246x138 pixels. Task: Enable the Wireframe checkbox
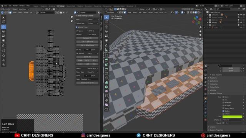pyautogui.click(x=223, y=103)
